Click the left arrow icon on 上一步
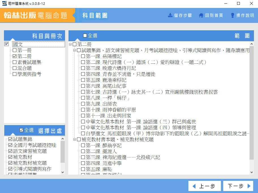 (194, 186)
